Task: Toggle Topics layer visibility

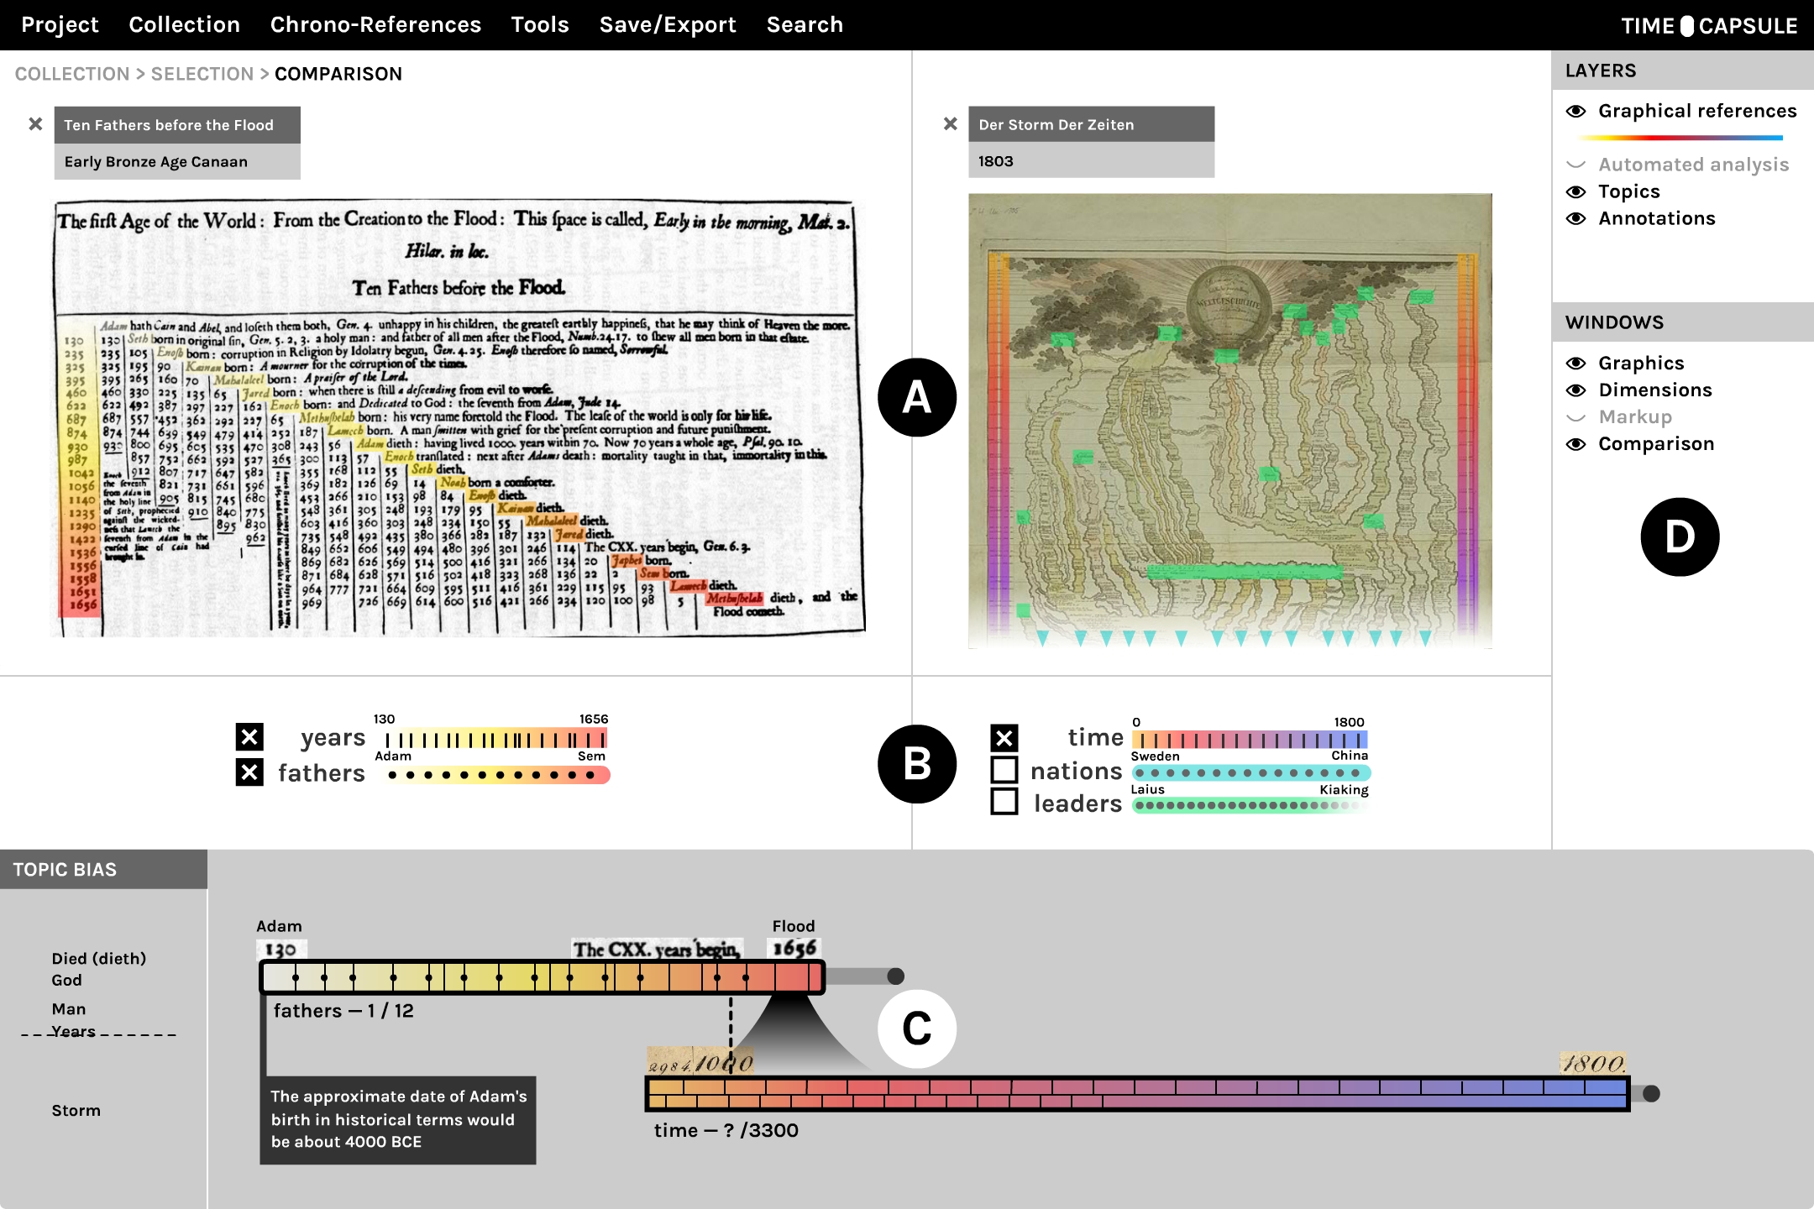Action: pos(1576,191)
